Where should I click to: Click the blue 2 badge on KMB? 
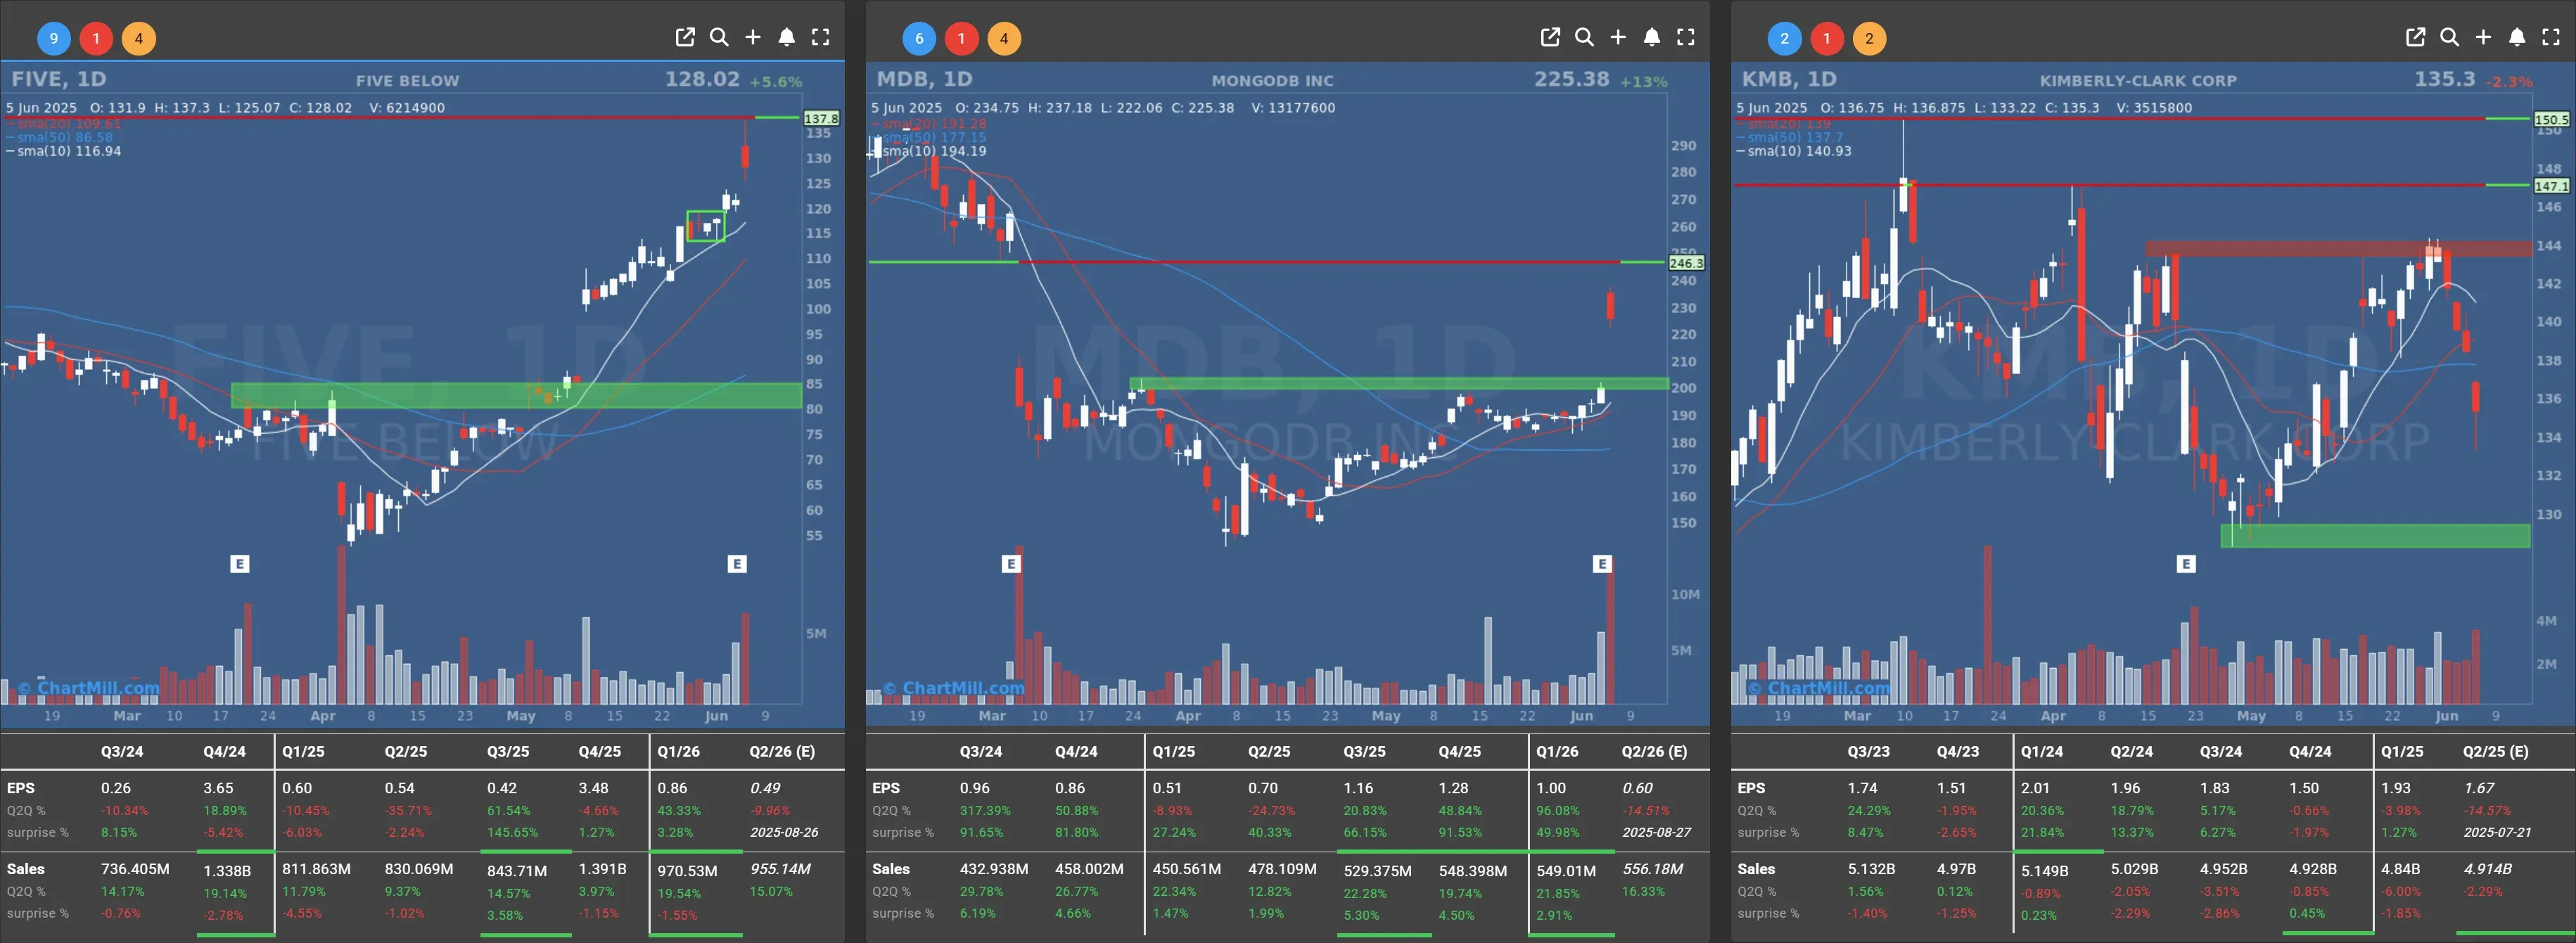(1784, 39)
